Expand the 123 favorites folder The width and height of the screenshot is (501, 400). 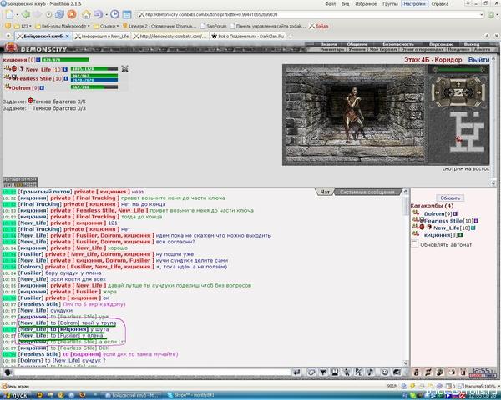coord(23,26)
